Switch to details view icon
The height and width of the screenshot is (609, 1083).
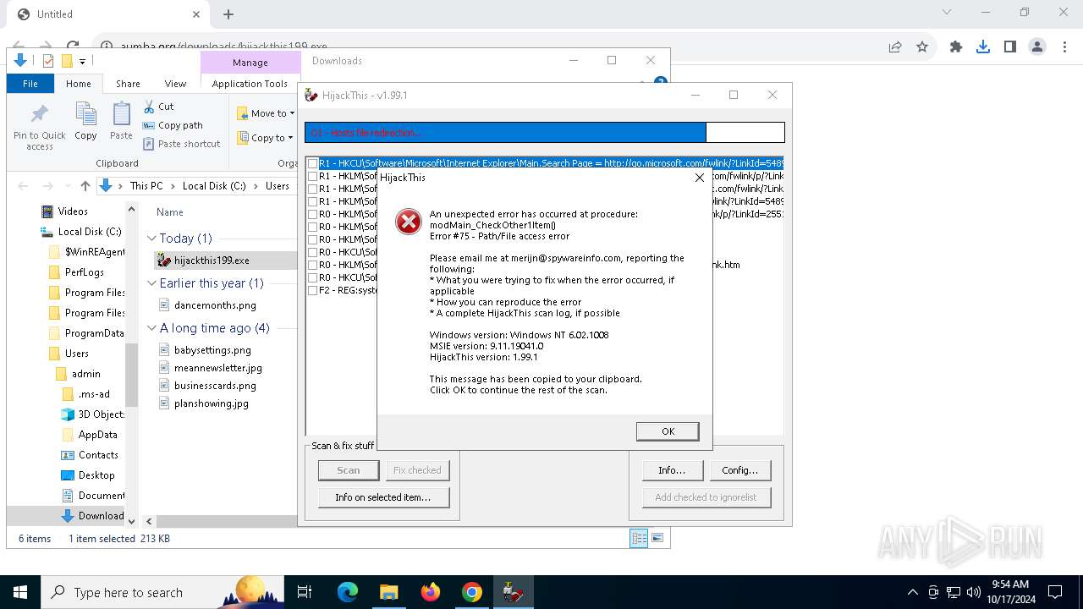[639, 538]
